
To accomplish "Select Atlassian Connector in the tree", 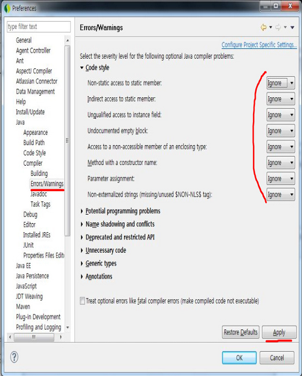I will pyautogui.click(x=37, y=81).
